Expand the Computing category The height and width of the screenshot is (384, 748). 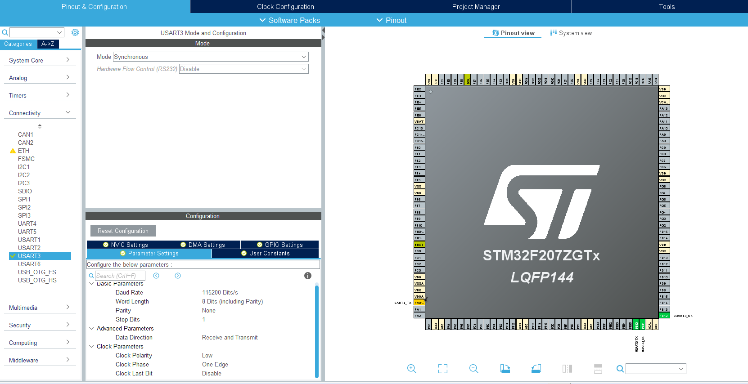(x=40, y=343)
